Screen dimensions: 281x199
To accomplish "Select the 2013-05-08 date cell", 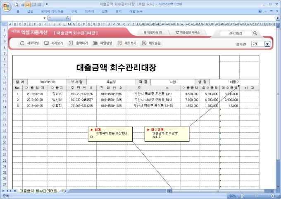I will click(47, 82).
